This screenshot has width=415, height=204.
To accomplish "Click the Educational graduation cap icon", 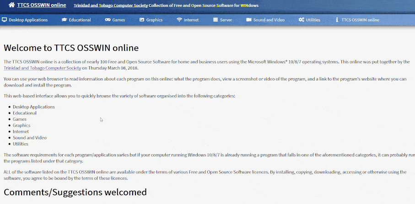I will click(65, 20).
